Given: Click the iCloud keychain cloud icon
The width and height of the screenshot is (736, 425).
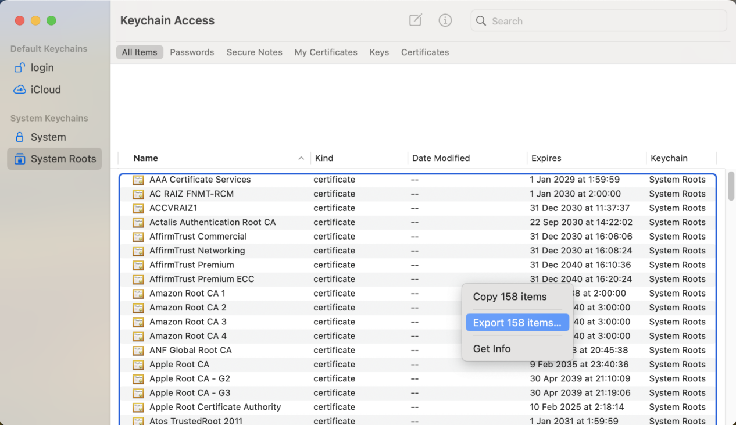Looking at the screenshot, I should [20, 90].
